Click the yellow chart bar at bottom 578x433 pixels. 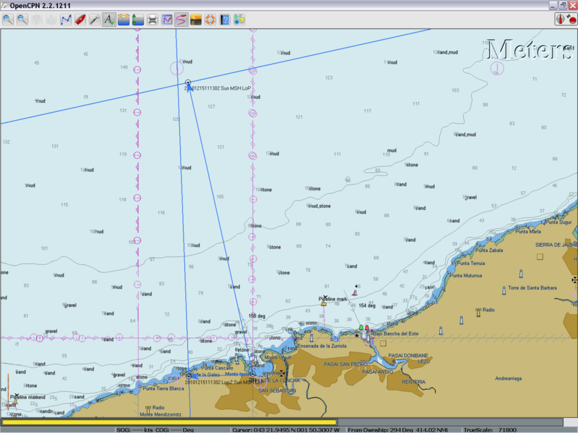pyautogui.click(x=169, y=421)
